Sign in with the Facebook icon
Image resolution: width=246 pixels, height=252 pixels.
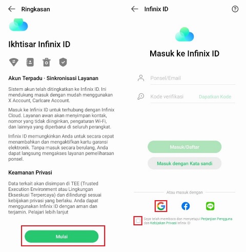tap(186, 206)
